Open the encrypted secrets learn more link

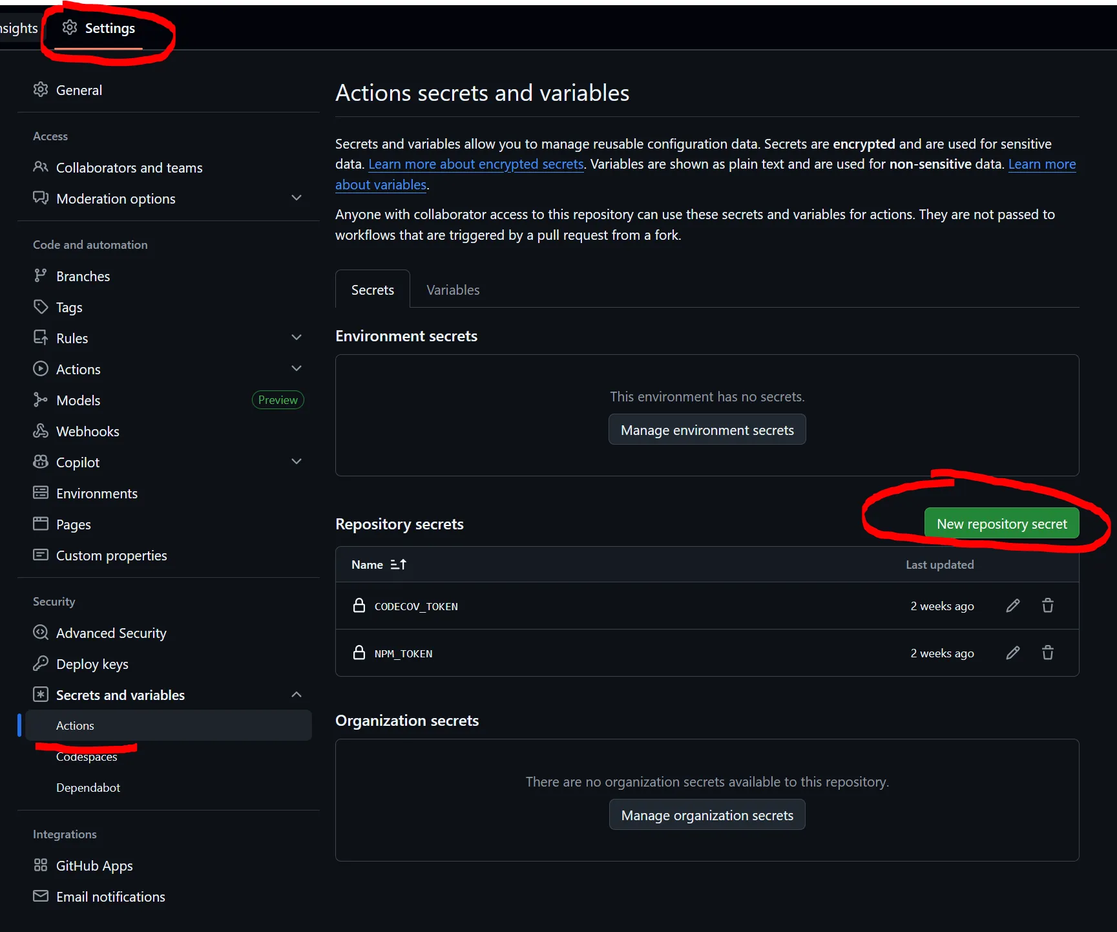(x=475, y=164)
